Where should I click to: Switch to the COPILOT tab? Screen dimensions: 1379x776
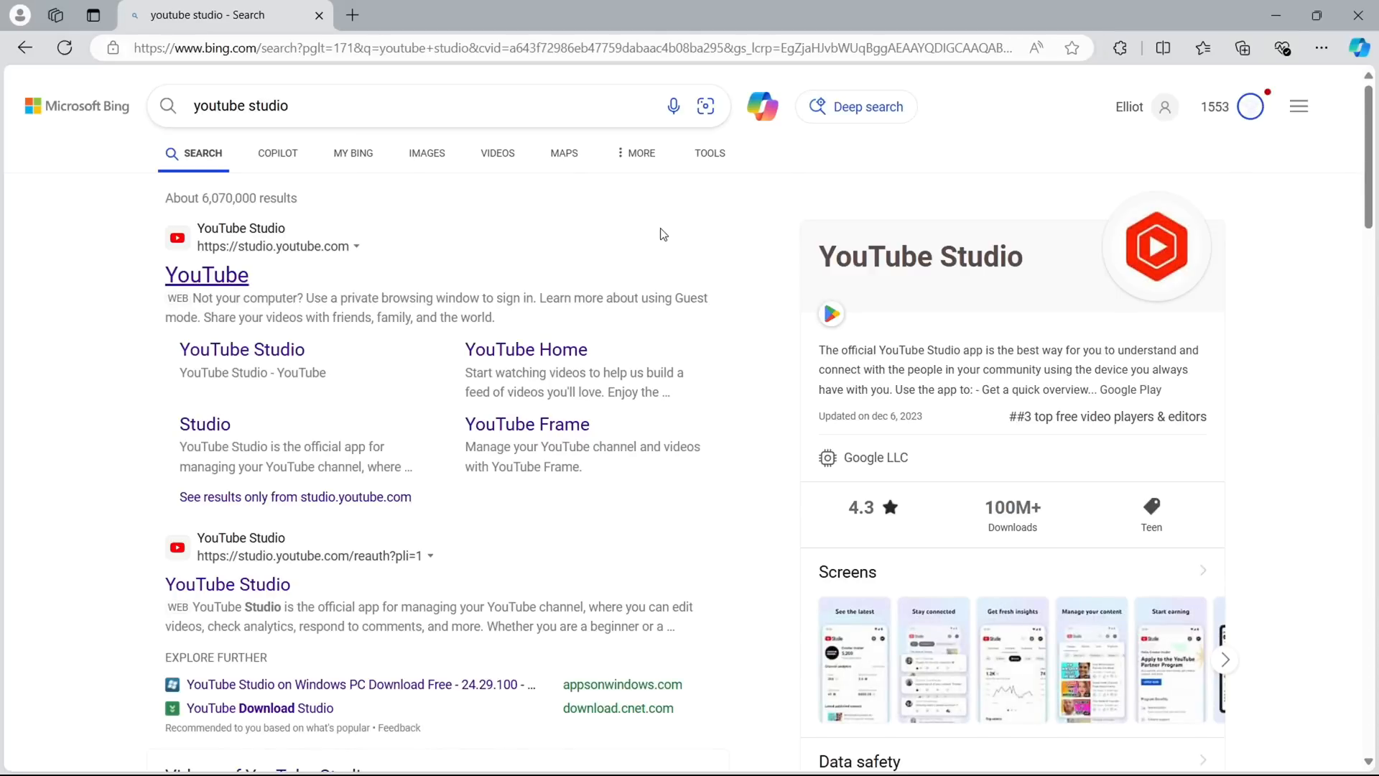coord(278,153)
